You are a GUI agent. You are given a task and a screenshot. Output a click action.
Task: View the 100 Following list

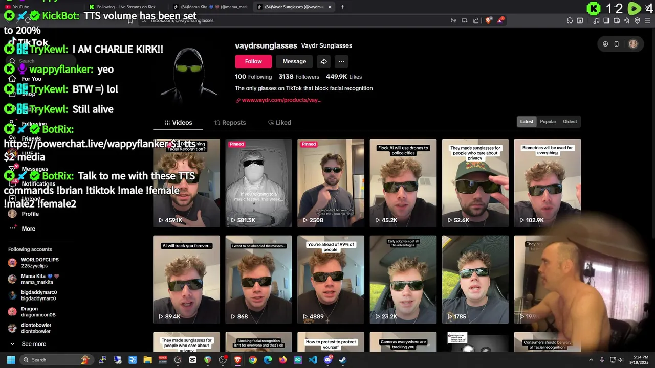pos(253,77)
